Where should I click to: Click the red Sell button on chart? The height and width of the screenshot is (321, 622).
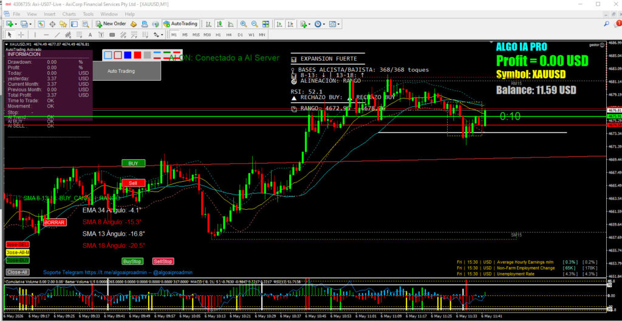pos(133,183)
